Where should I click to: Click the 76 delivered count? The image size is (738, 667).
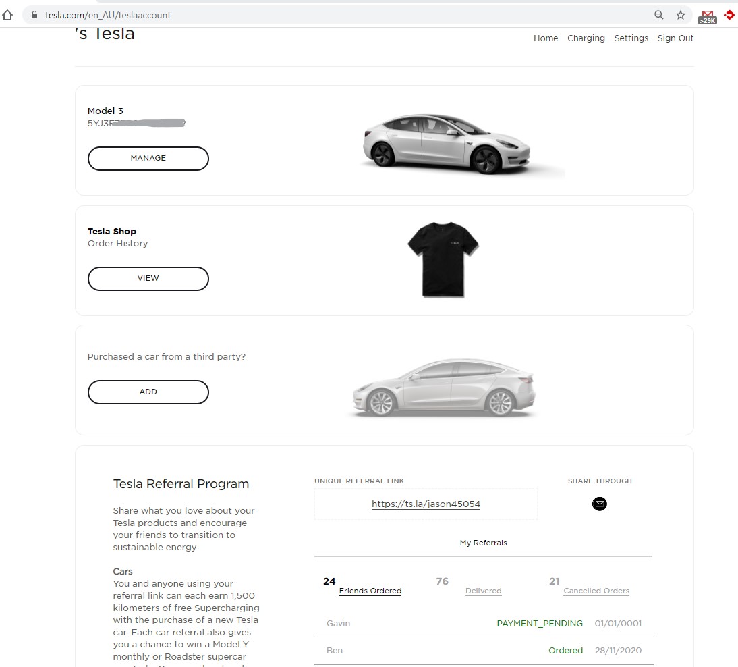(443, 581)
